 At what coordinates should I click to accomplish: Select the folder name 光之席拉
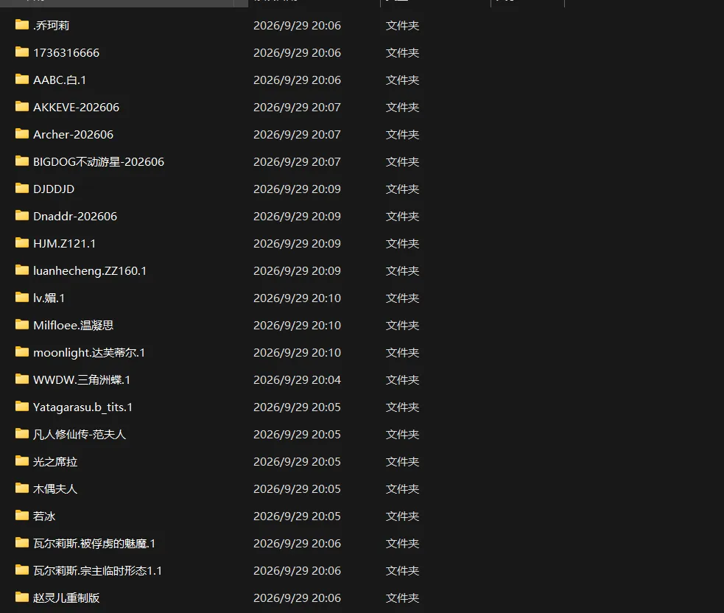[55, 461]
